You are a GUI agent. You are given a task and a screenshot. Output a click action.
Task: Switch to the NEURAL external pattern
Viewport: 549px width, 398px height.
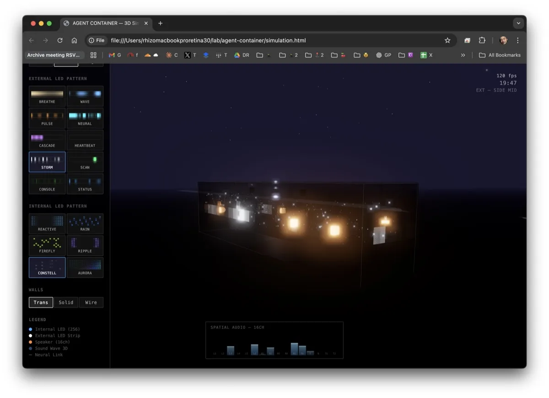85,118
